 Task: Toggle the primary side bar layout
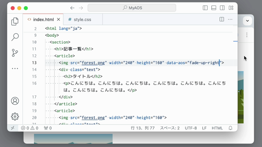(205, 8)
